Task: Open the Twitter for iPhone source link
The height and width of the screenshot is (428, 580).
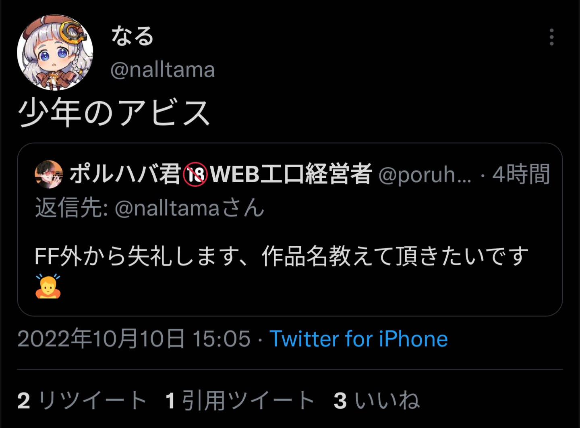Action: [358, 339]
